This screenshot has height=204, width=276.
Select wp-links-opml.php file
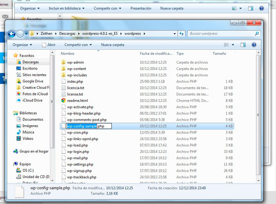coord(82,139)
